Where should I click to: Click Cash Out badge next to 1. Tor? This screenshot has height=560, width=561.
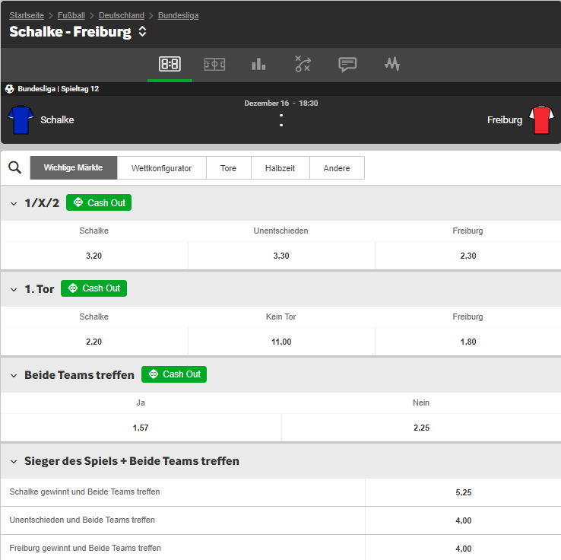click(x=93, y=288)
